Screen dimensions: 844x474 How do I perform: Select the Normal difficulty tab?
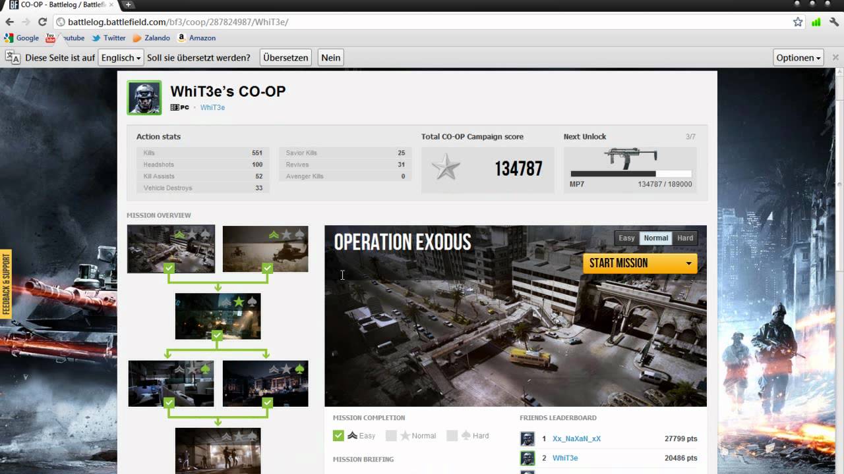click(655, 238)
